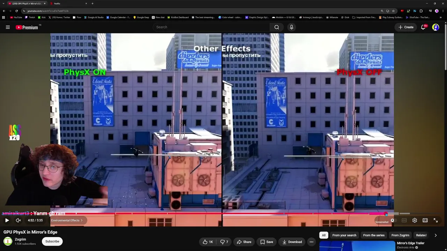This screenshot has width=447, height=251.
Task: Open more actions ellipsis menu
Action: (312, 242)
